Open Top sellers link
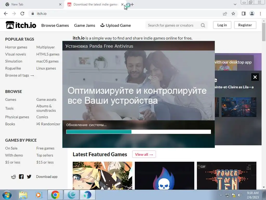The image size is (266, 200). tap(45, 155)
